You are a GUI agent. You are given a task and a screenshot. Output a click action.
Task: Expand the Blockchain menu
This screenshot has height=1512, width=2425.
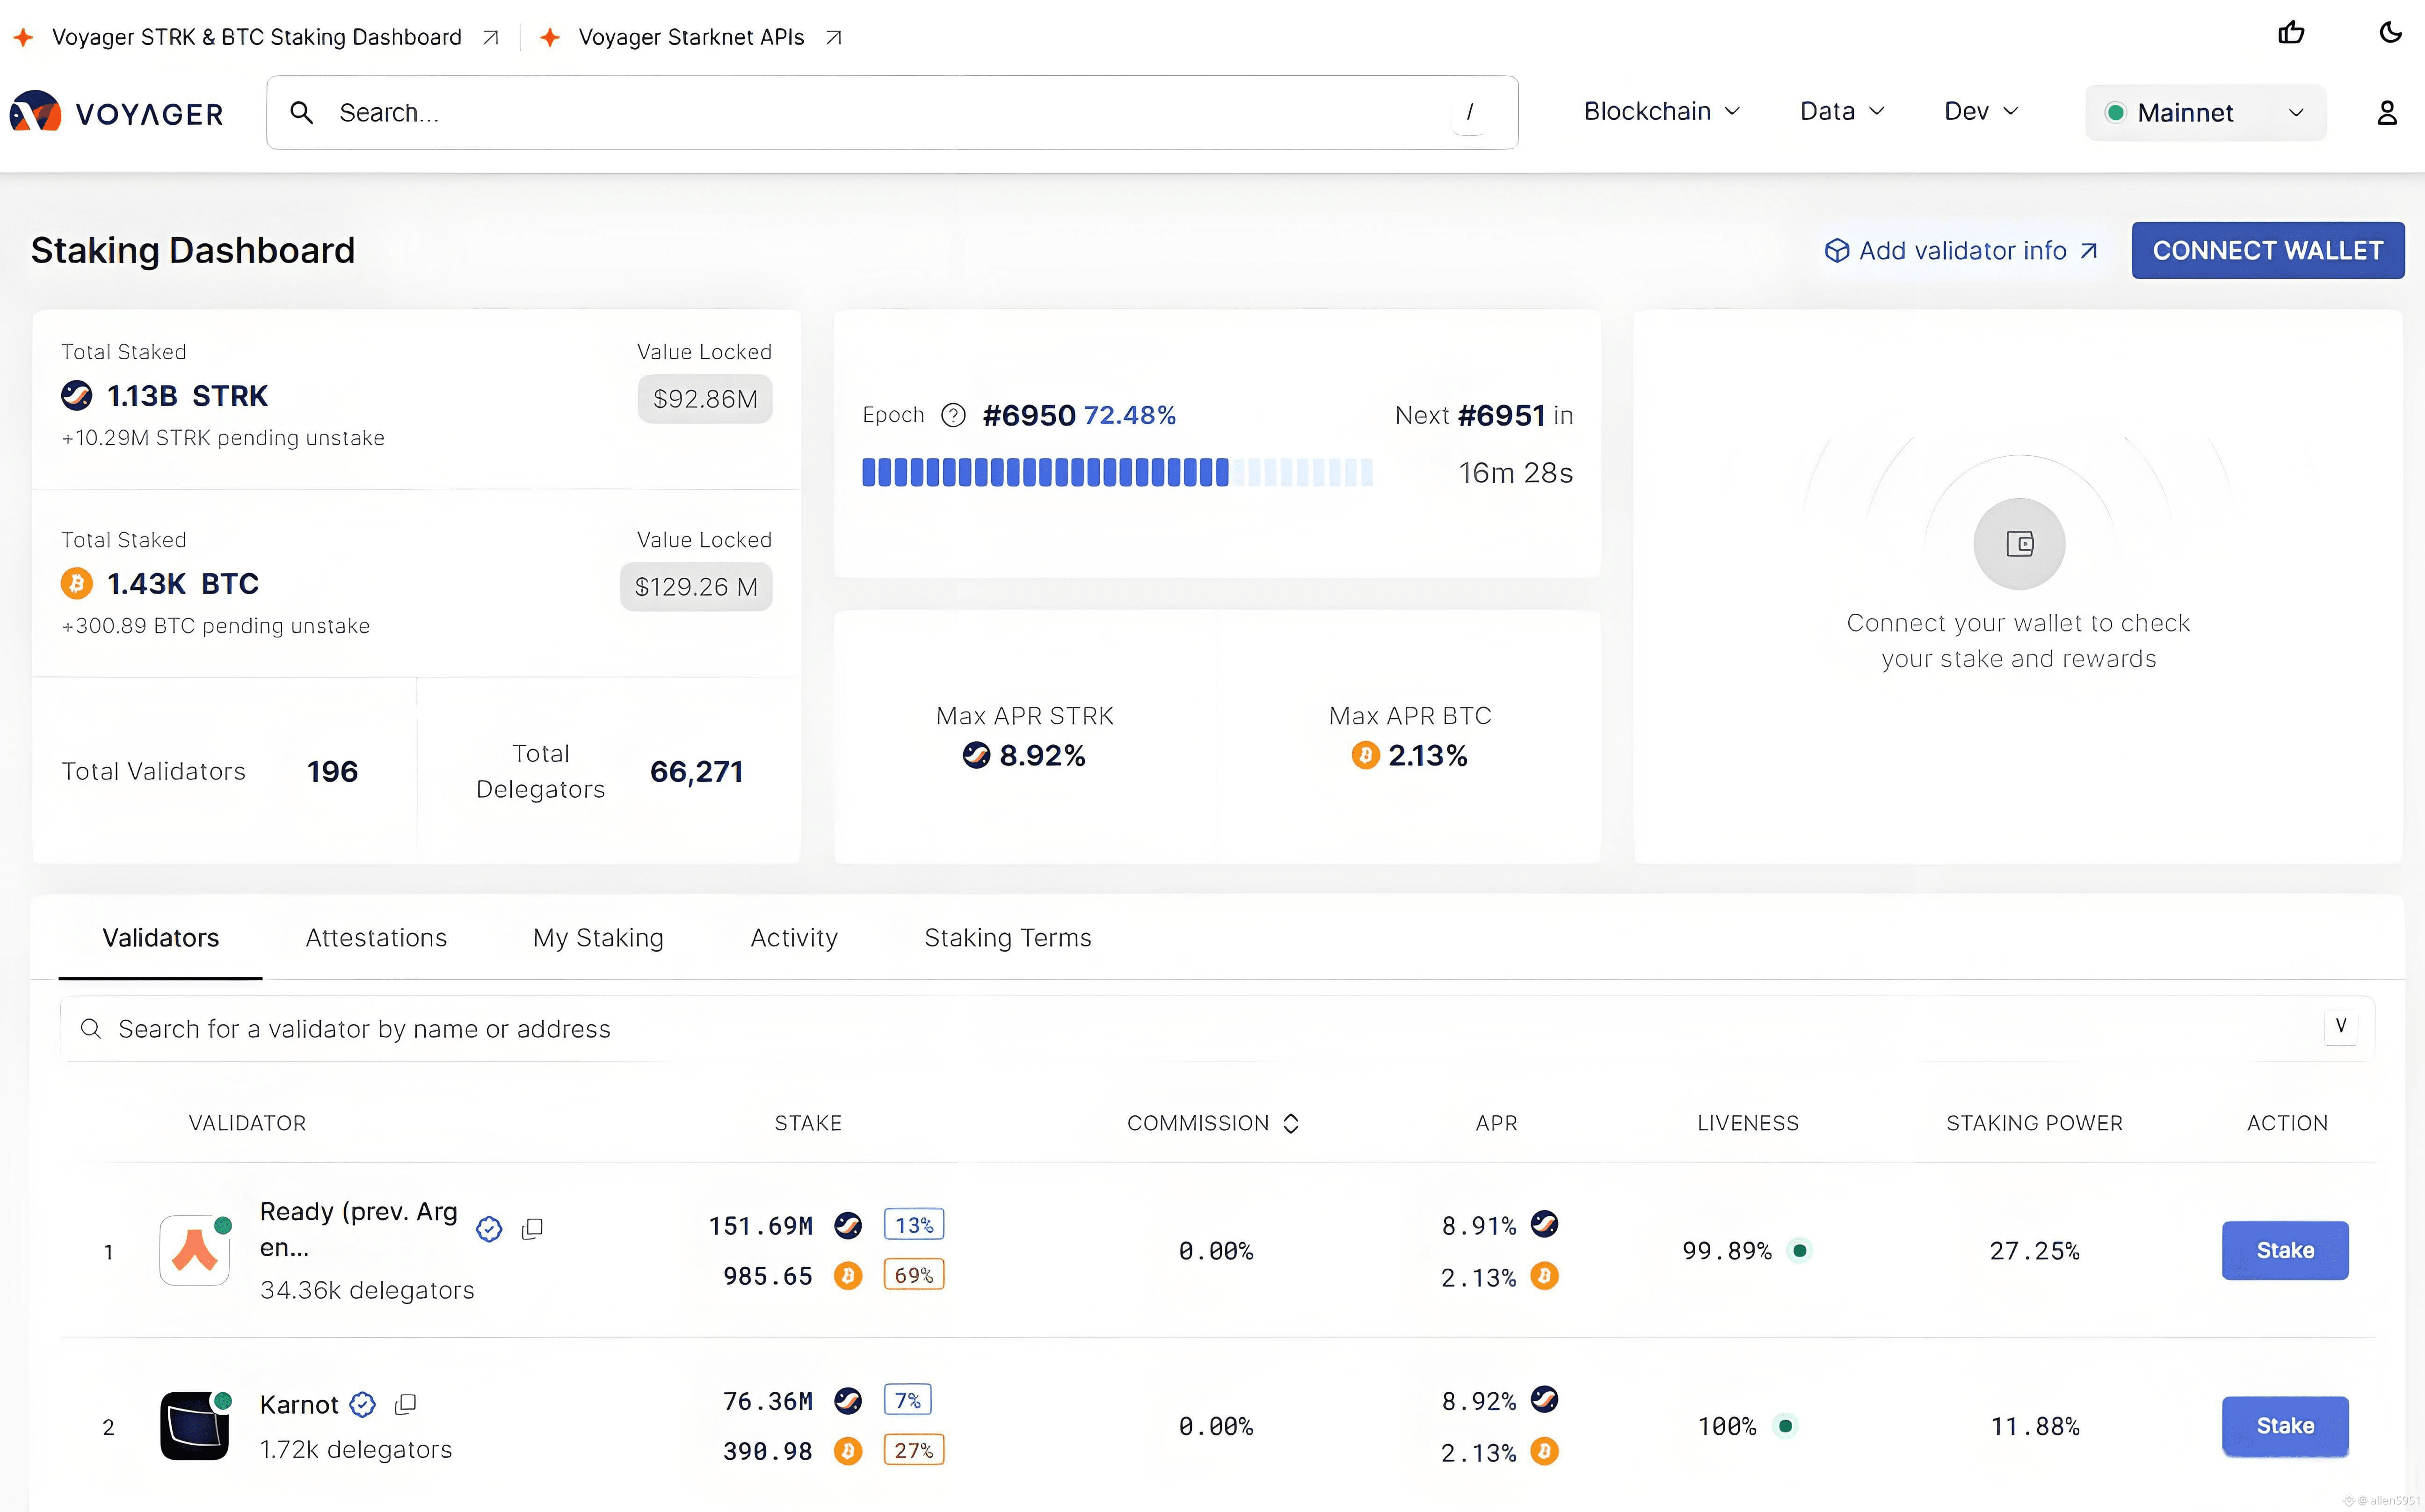click(1661, 112)
